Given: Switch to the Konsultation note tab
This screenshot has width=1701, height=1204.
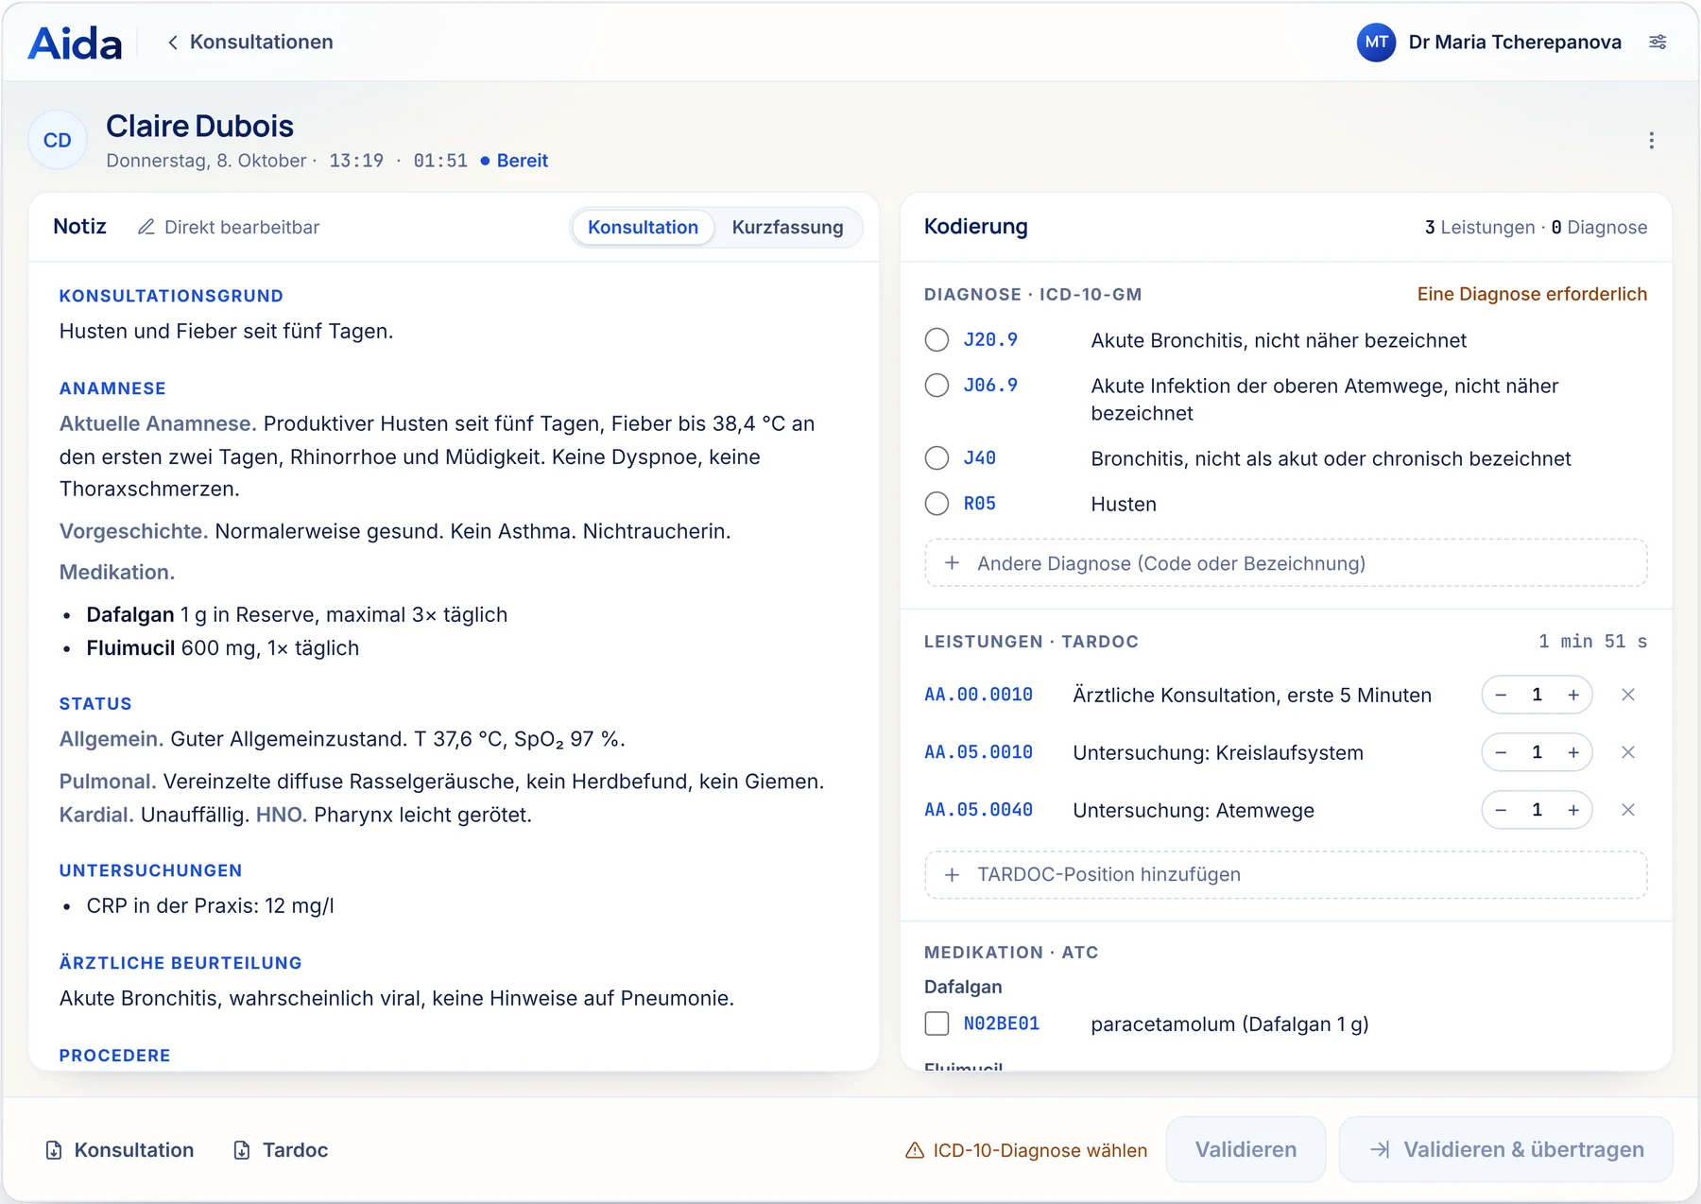Looking at the screenshot, I should (643, 227).
